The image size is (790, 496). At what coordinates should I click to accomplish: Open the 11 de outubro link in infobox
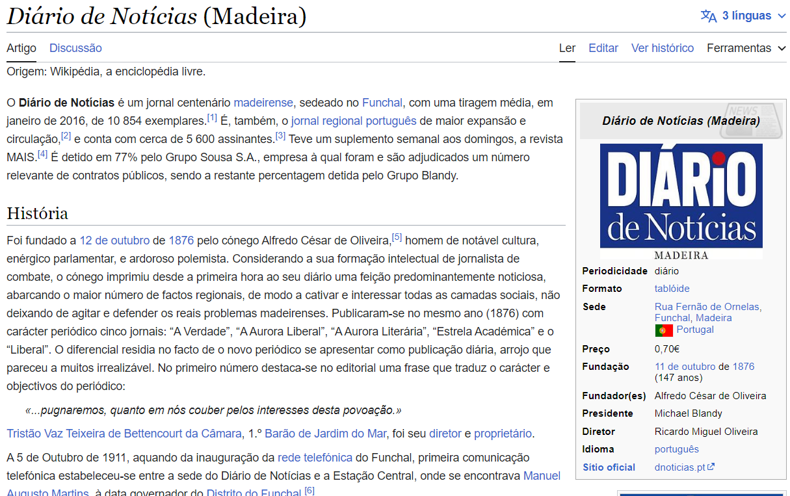[685, 367]
